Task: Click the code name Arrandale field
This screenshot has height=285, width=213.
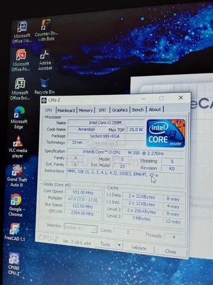Action: tap(87, 129)
